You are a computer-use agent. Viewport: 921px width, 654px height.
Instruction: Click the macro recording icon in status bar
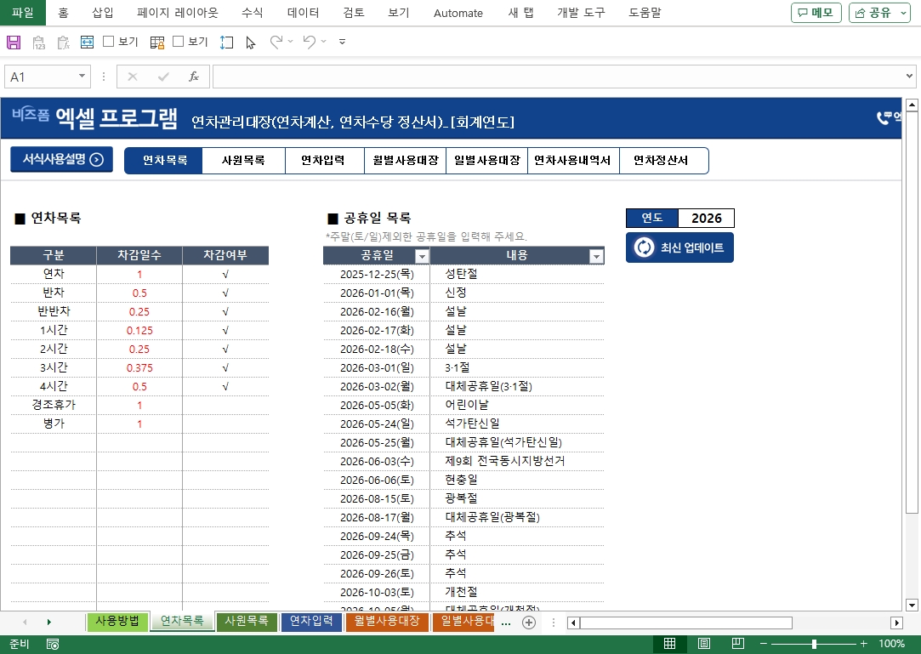click(x=53, y=644)
